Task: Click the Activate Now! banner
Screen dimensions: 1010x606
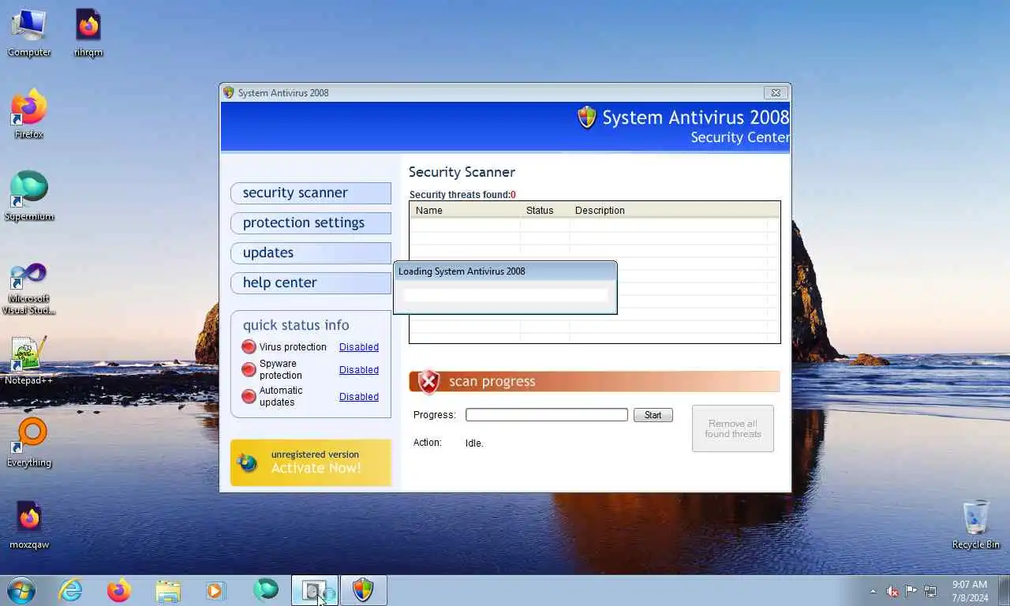Action: point(311,462)
